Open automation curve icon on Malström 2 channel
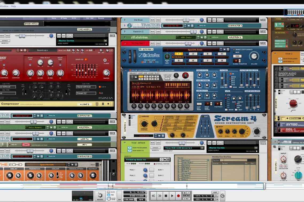Viewport: 304px width, 202px height. point(220,31)
